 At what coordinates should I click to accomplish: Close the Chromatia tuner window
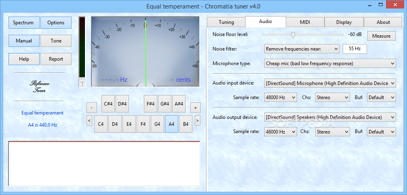click(x=395, y=4)
